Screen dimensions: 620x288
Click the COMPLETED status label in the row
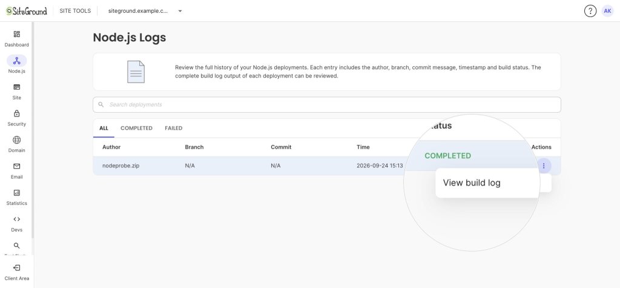coord(447,156)
